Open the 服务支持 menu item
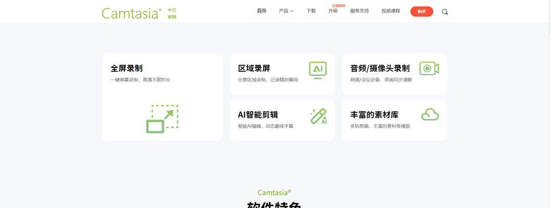Viewport: 550px width, 208px height. pyautogui.click(x=359, y=11)
